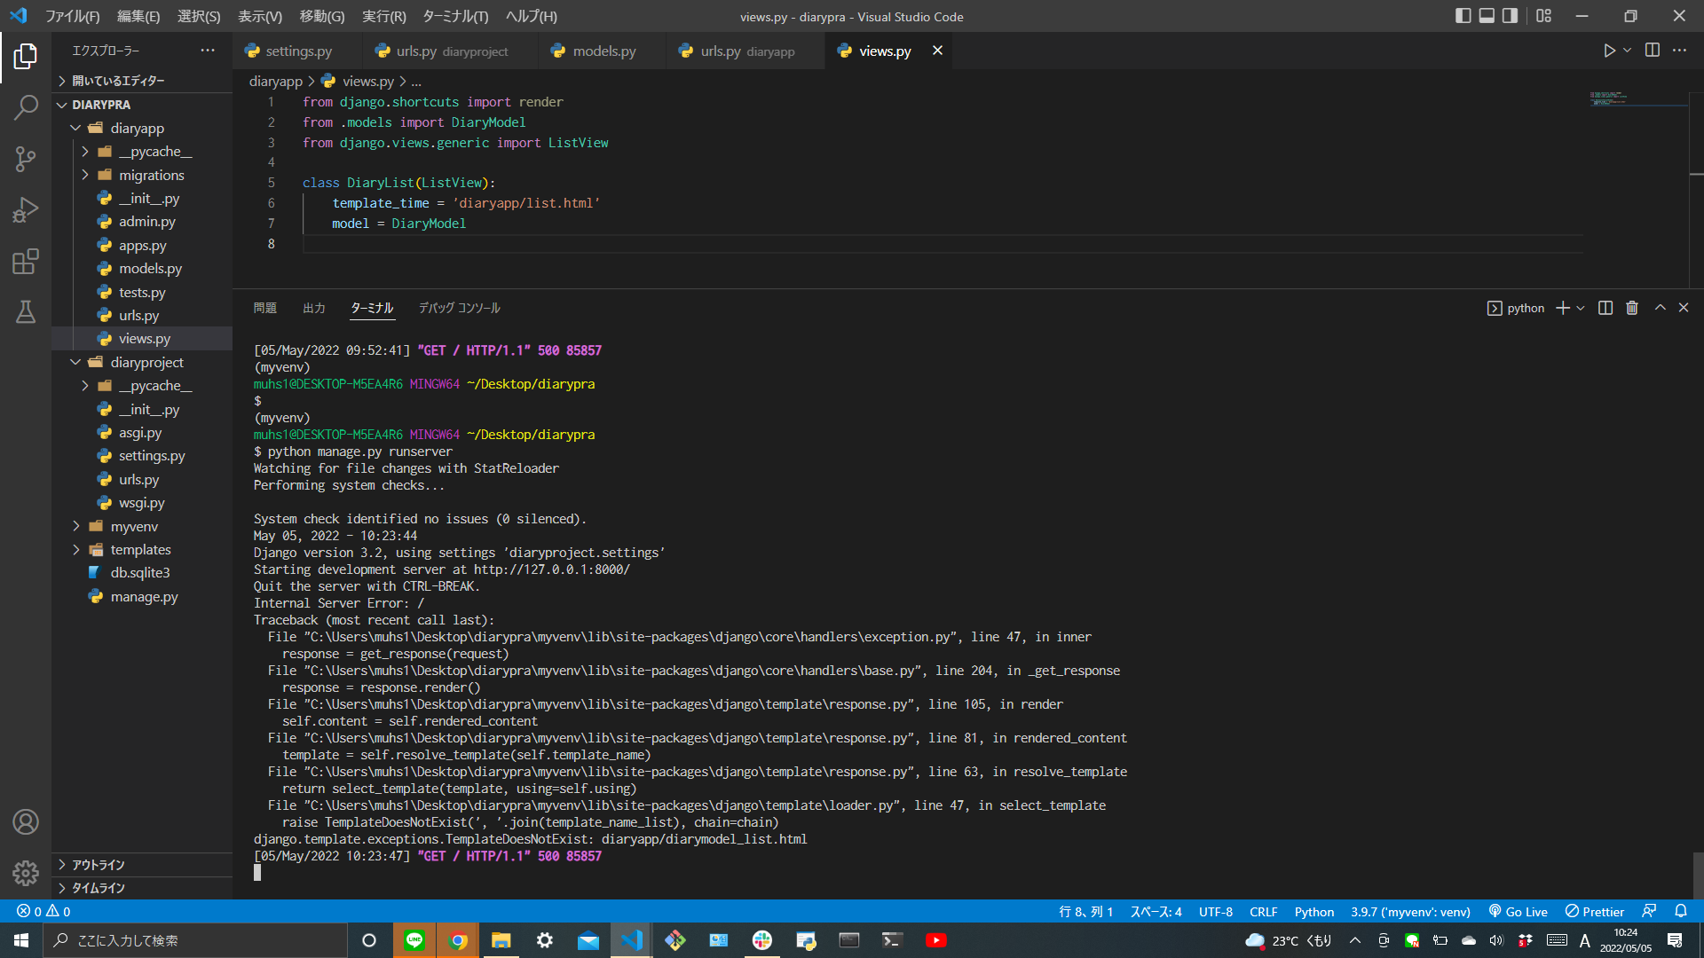Open the ファイル(F) menu

[73, 16]
